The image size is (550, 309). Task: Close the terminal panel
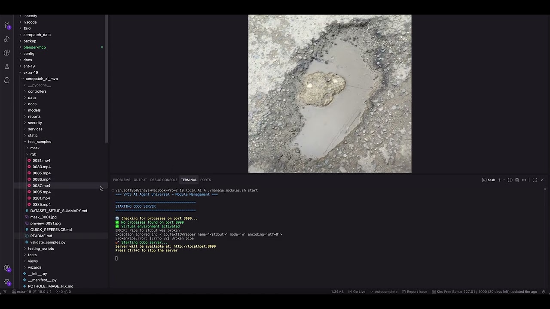pyautogui.click(x=542, y=180)
